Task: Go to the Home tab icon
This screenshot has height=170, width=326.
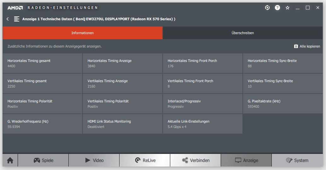Action: [10, 160]
